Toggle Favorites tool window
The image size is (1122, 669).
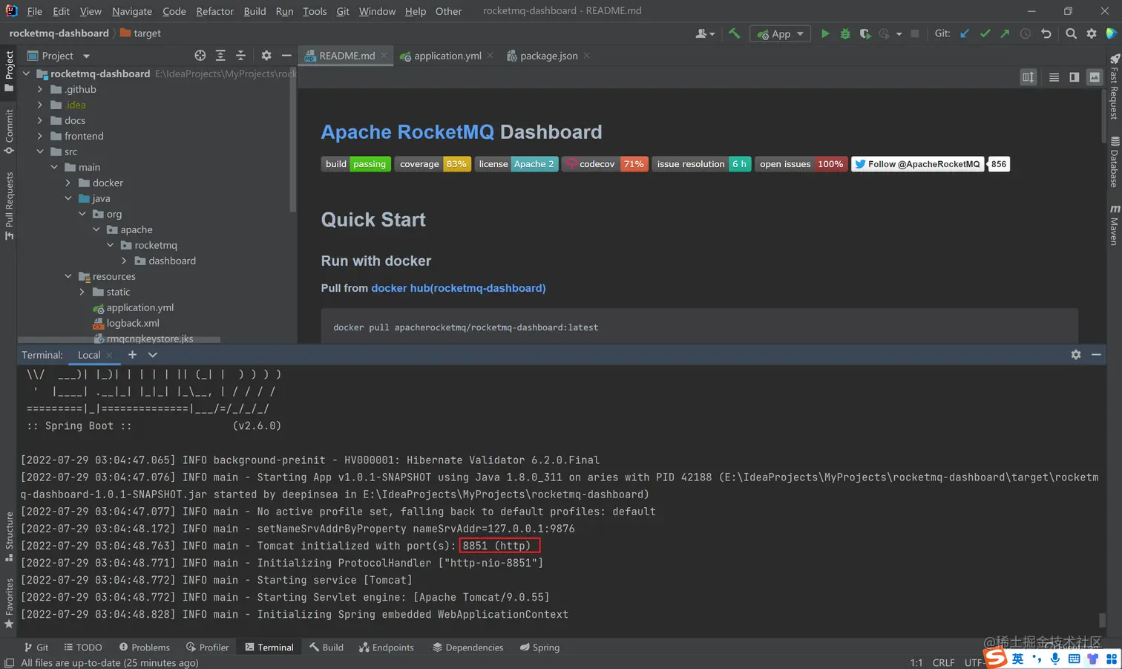[9, 603]
